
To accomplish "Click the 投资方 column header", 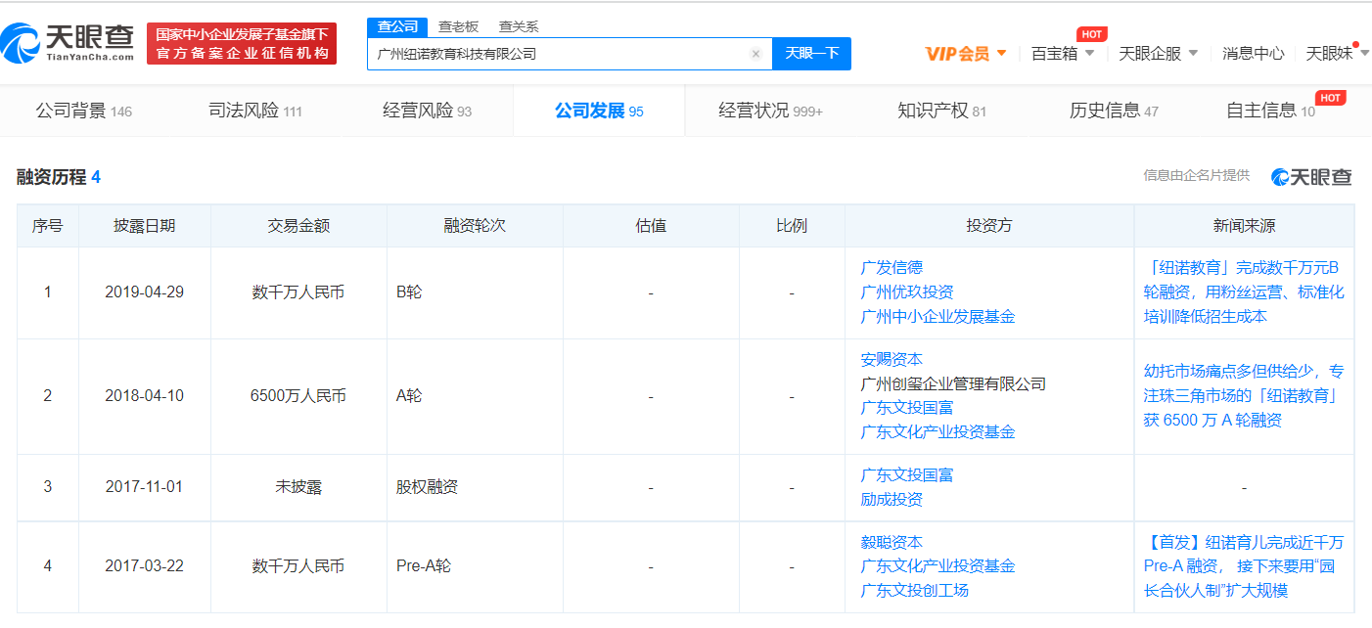I will click(x=989, y=225).
